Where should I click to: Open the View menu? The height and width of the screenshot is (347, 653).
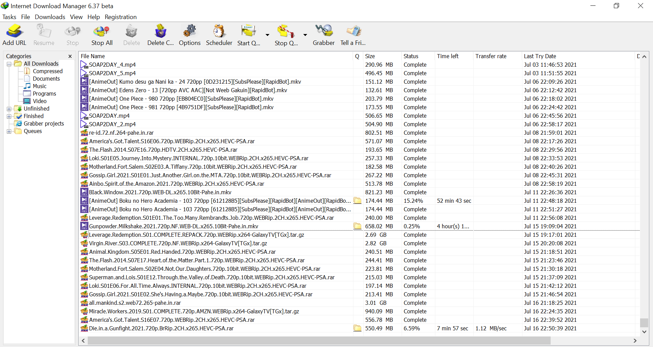76,17
